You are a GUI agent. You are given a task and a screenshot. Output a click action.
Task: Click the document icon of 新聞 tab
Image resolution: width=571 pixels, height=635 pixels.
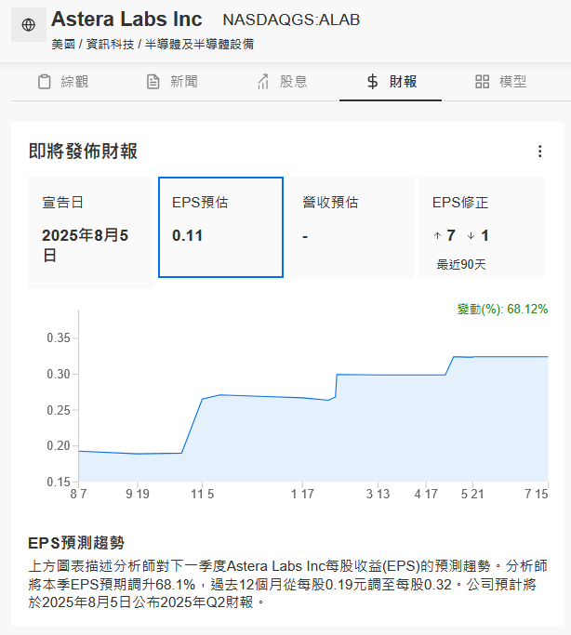(x=153, y=82)
